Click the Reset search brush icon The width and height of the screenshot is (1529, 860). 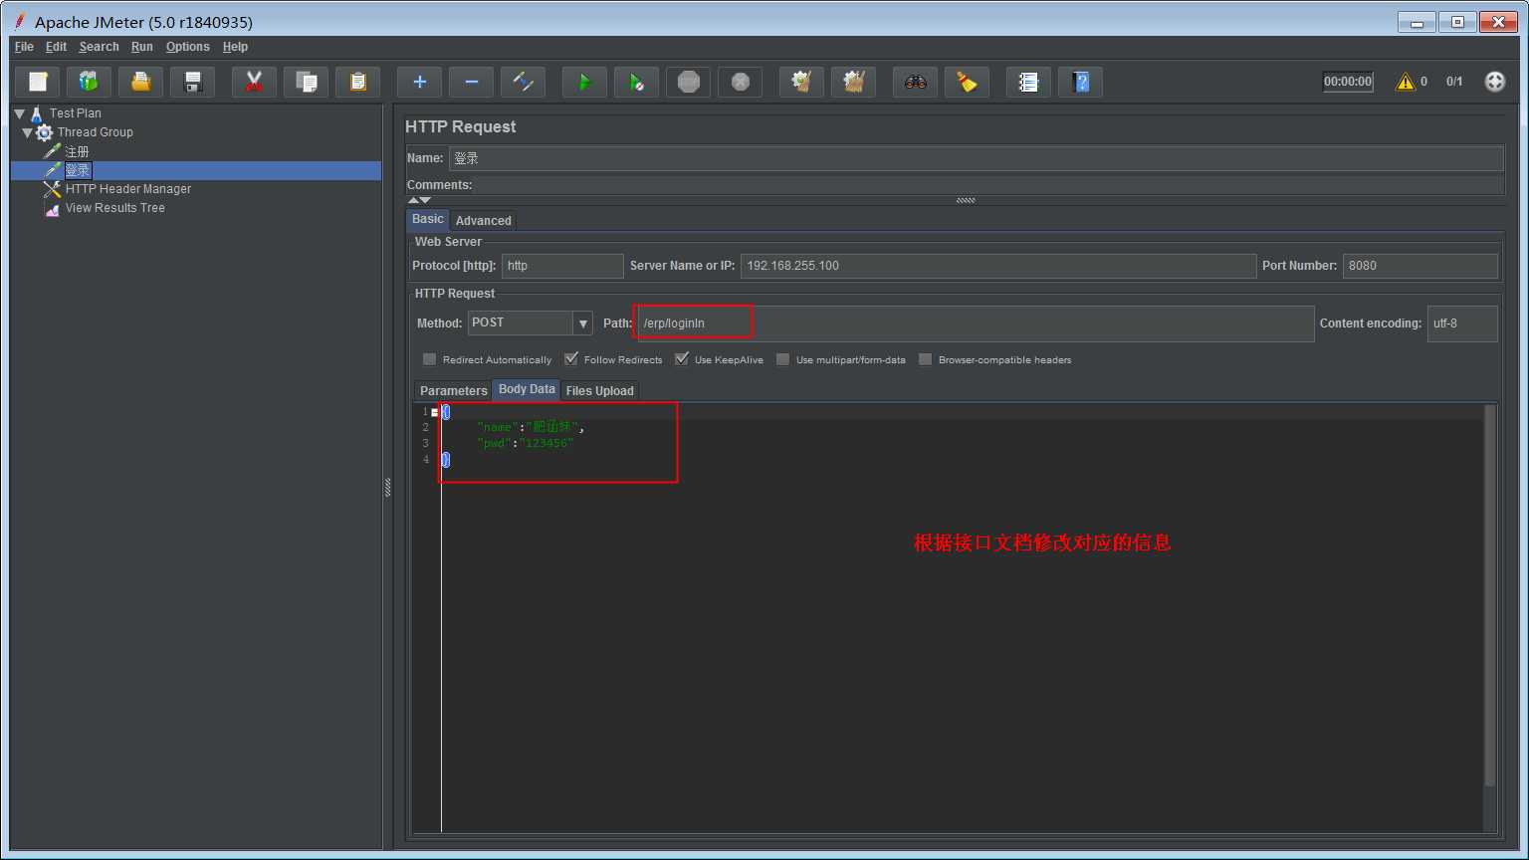point(968,82)
